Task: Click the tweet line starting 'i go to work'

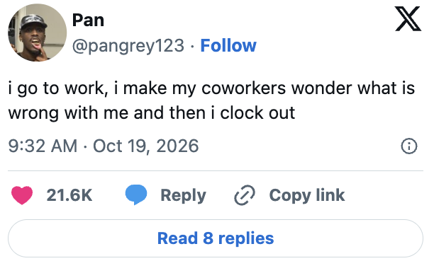Action: [x=211, y=88]
